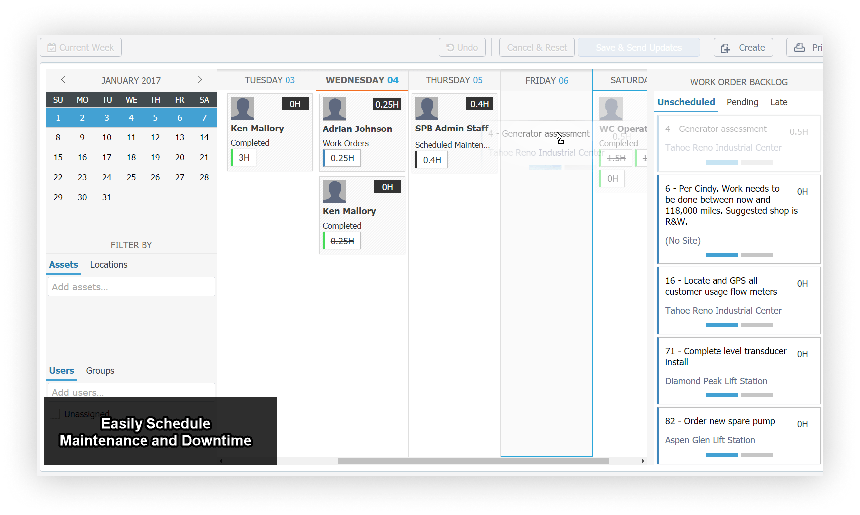Image resolution: width=860 pixels, height=515 pixels.
Task: Click the Thursday 05 column header
Action: pyautogui.click(x=454, y=80)
